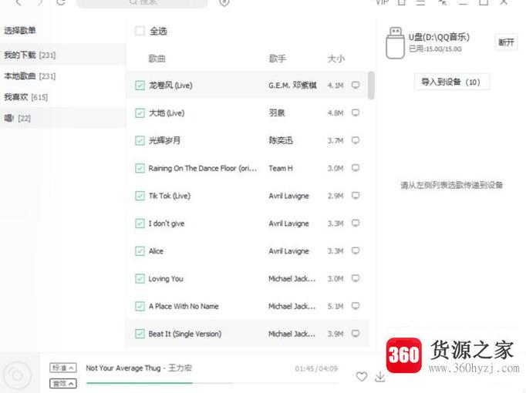The width and height of the screenshot is (526, 393).
Task: Click monitor icon on A Place With No Name row
Action: point(356,306)
